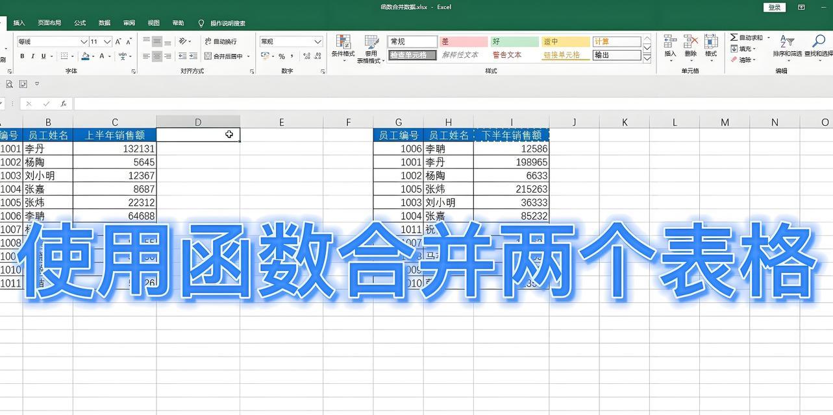Click the 格式 format cells icon
The image size is (833, 415).
(711, 47)
